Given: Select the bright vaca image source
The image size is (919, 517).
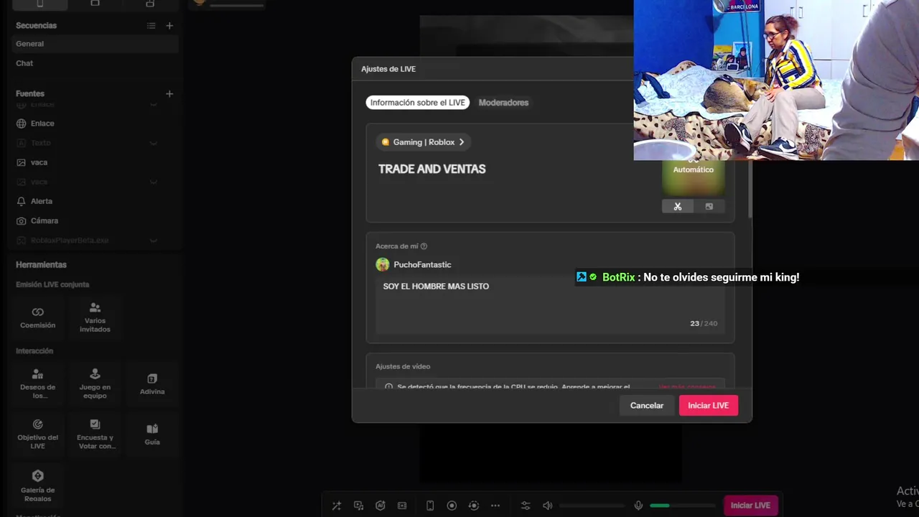Looking at the screenshot, I should coord(93,162).
